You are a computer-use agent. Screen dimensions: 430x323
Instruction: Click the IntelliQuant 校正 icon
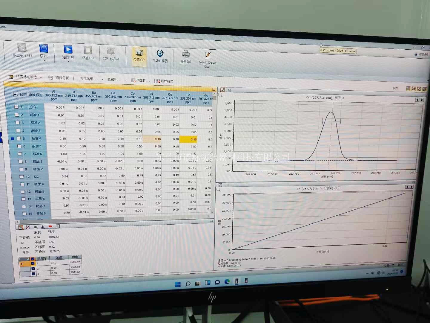tap(208, 55)
